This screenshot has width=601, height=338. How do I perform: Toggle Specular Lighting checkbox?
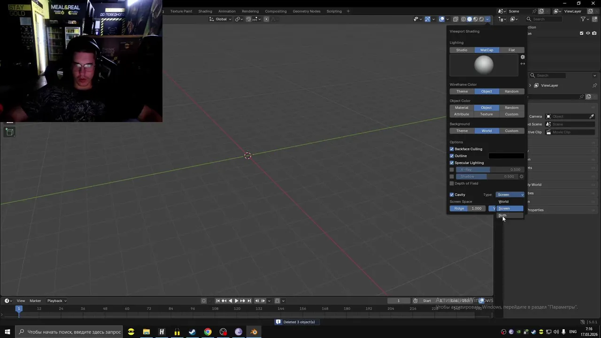point(452,163)
